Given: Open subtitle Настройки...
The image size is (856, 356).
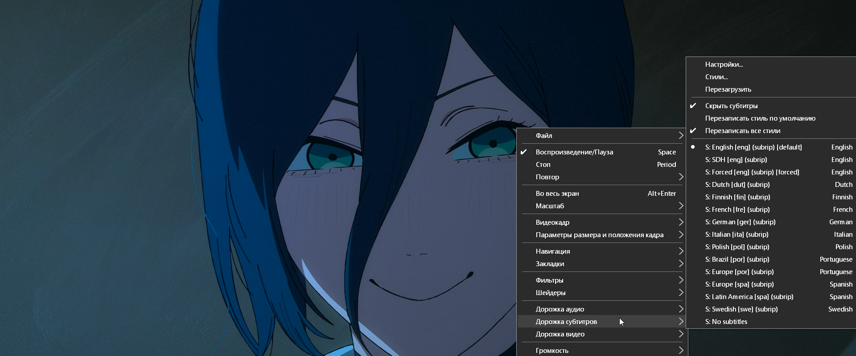Looking at the screenshot, I should (771, 65).
